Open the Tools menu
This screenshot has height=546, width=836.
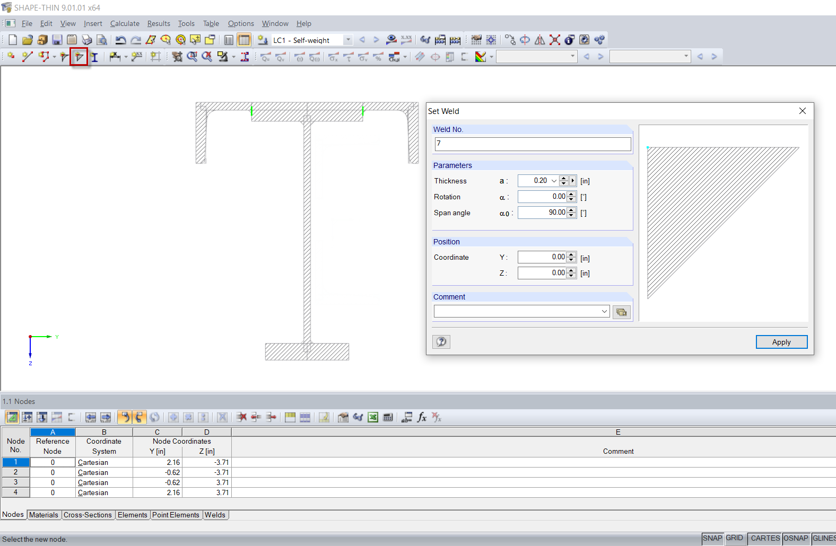[186, 23]
